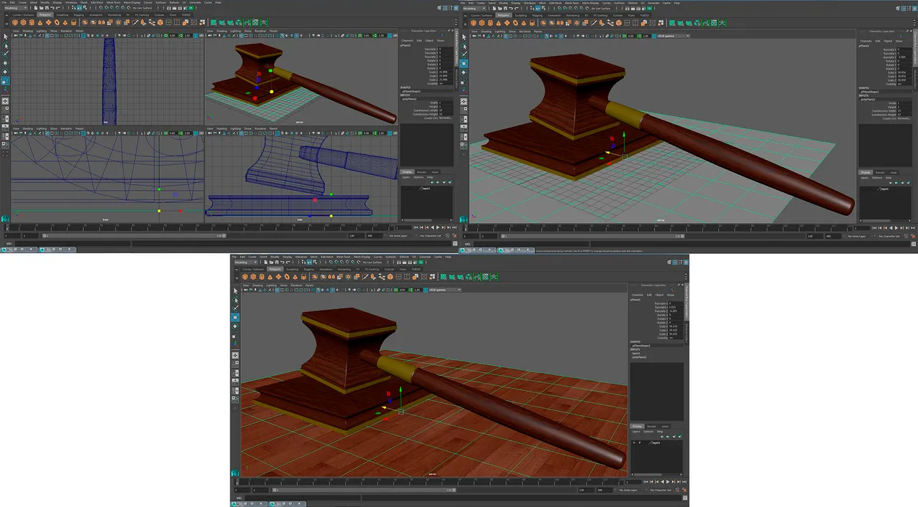Activate the highlighted Move tool in the bottom window's toolbox
The height and width of the screenshot is (507, 918).
tap(235, 317)
